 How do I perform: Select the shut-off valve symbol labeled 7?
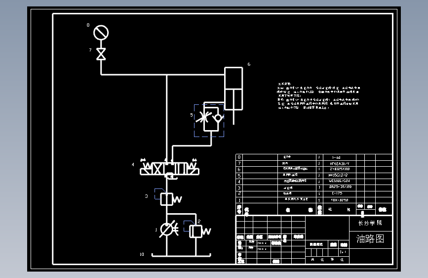pos(101,54)
